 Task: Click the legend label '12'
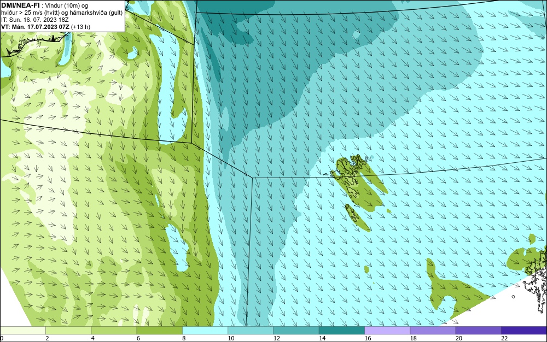click(x=277, y=338)
